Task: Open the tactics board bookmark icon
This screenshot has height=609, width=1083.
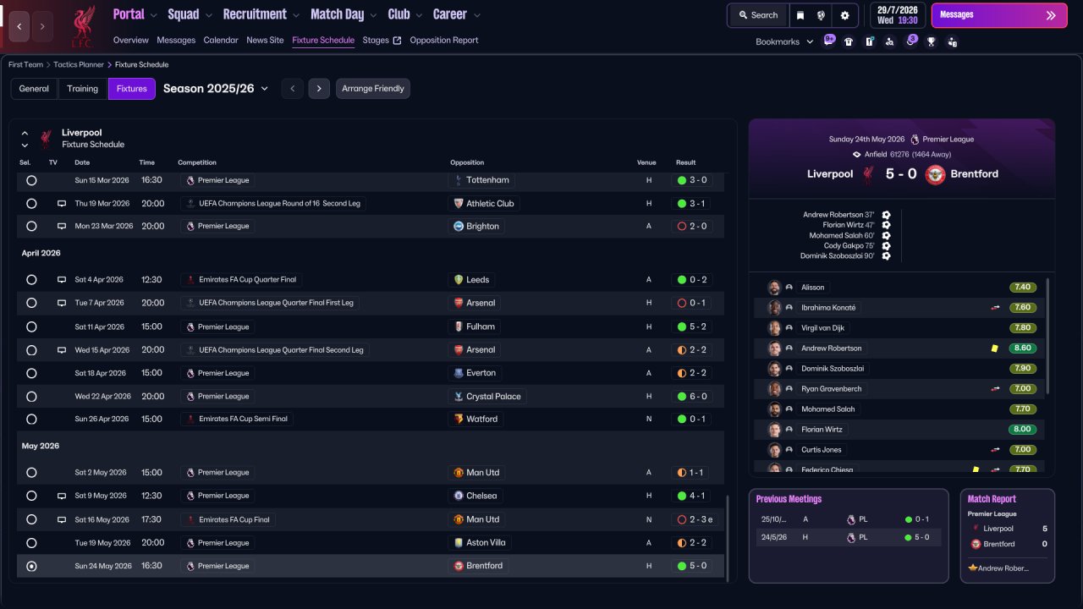Action: pos(869,41)
